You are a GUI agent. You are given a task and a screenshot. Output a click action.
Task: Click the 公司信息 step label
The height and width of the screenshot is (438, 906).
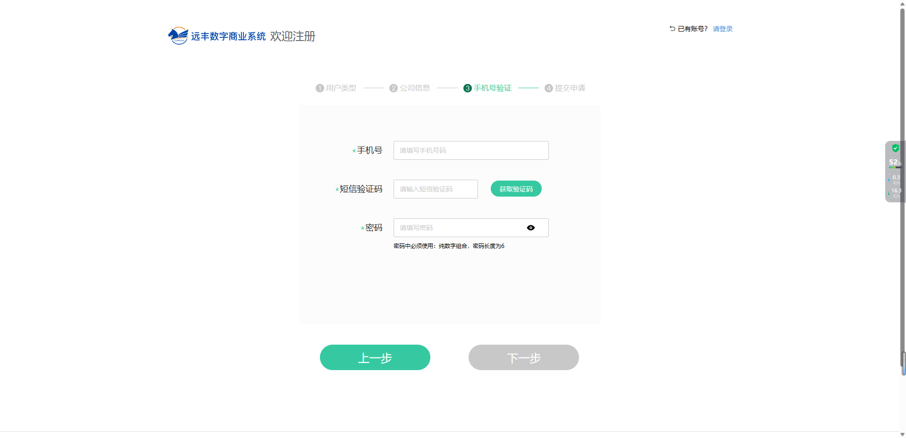tap(415, 88)
